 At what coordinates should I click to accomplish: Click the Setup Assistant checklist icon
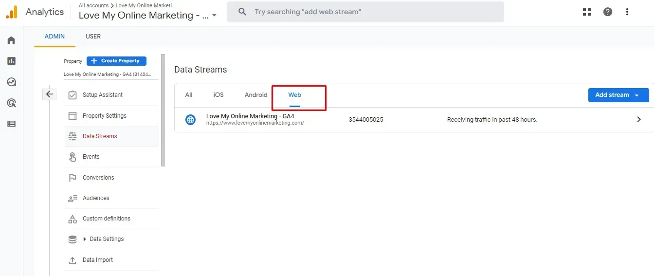click(x=73, y=95)
